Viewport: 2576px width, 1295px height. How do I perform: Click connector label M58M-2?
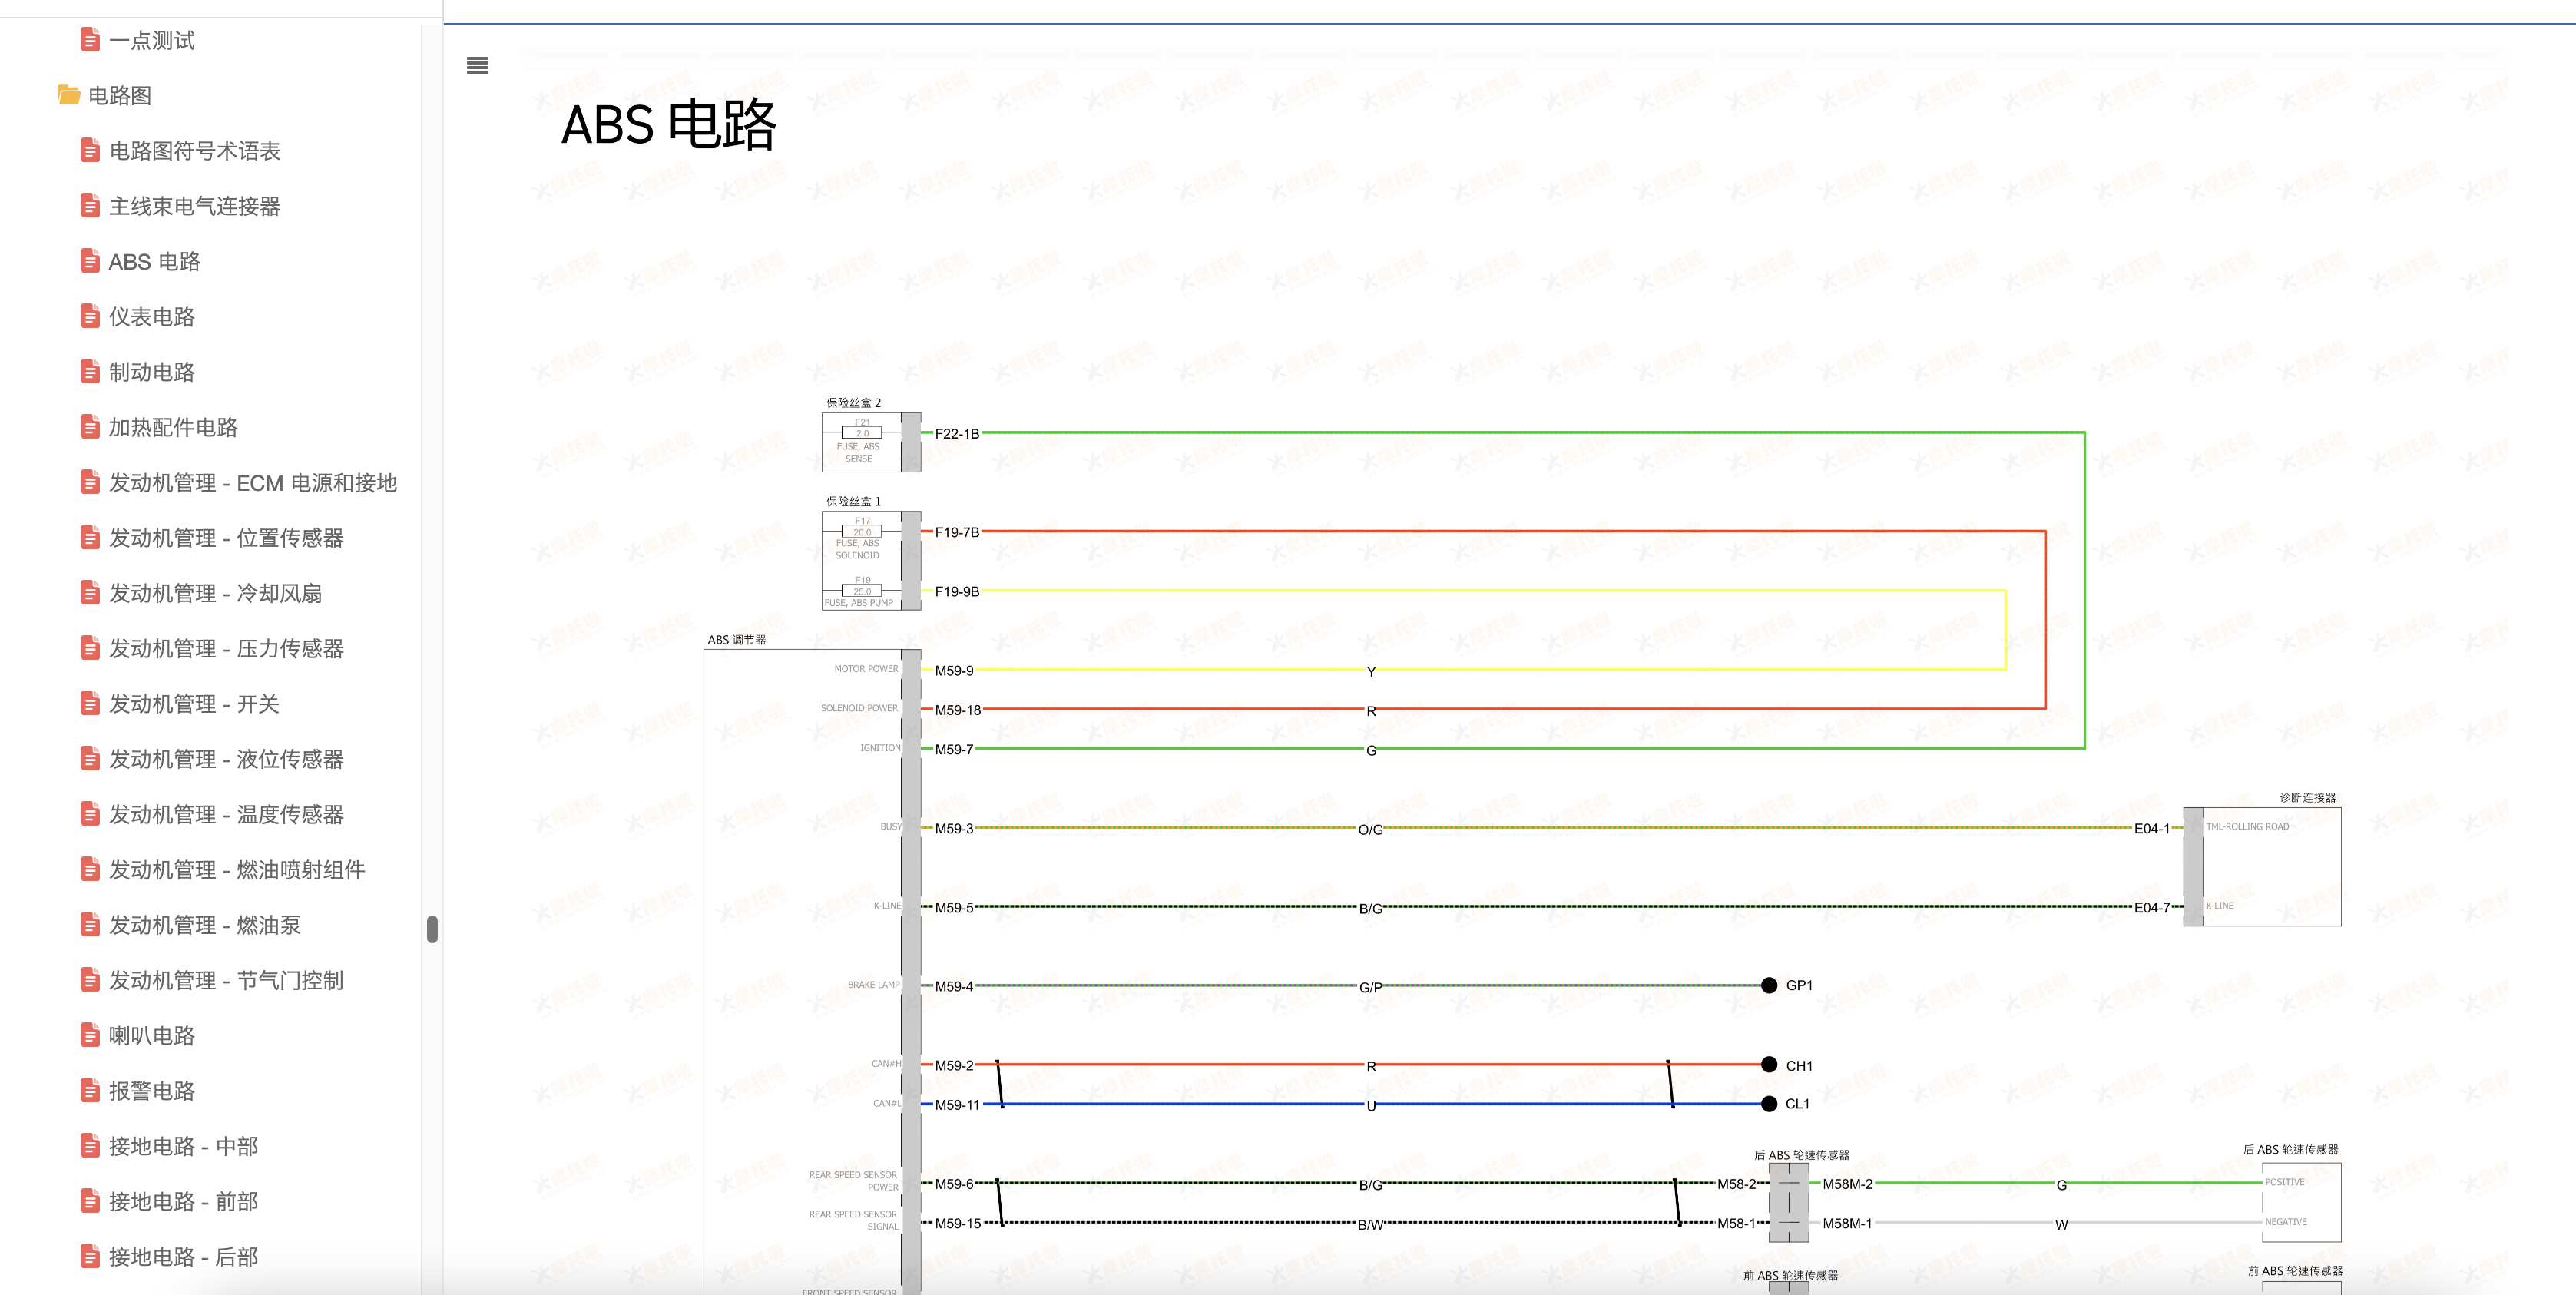click(1848, 1184)
